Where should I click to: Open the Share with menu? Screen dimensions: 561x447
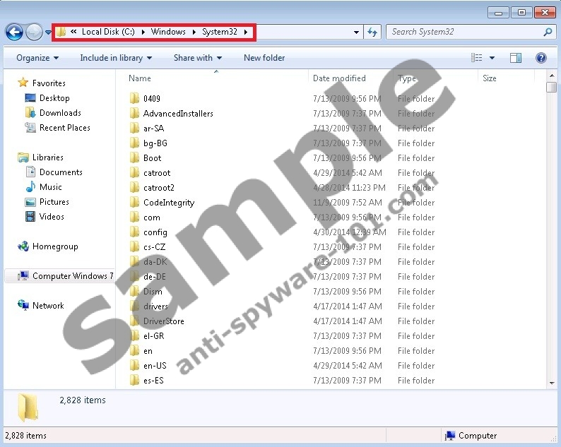tap(198, 58)
